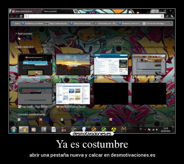The height and width of the screenshot is (164, 184).
Task: Click the Cerrados recientemente heading
Action: tap(31, 114)
